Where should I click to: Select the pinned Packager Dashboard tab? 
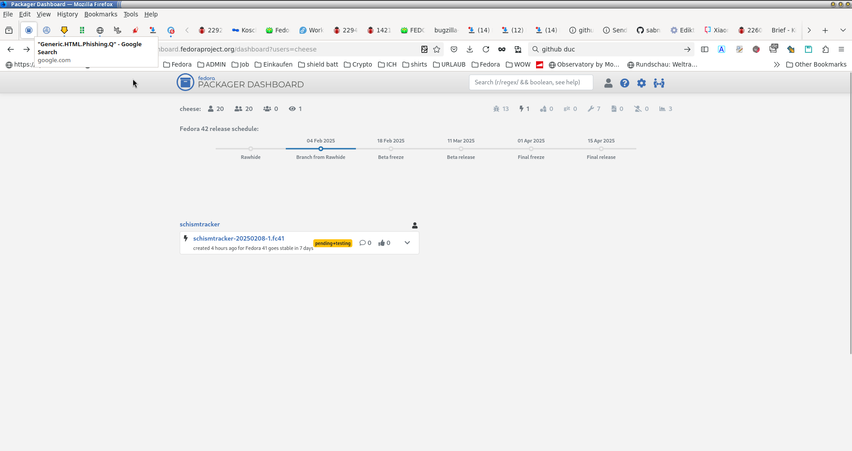coord(29,30)
